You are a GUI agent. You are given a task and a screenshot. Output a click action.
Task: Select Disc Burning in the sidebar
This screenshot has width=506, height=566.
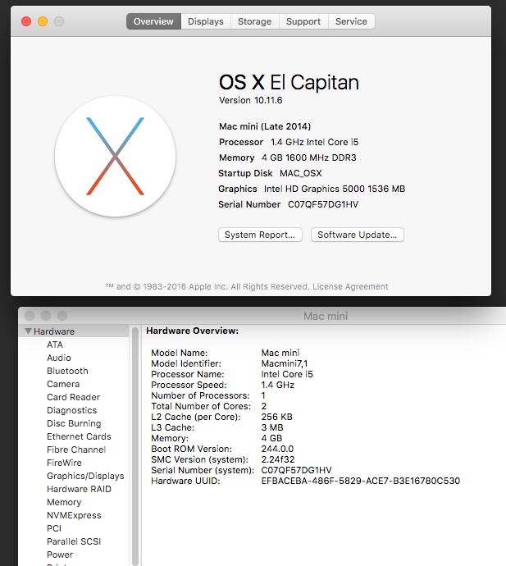(74, 423)
